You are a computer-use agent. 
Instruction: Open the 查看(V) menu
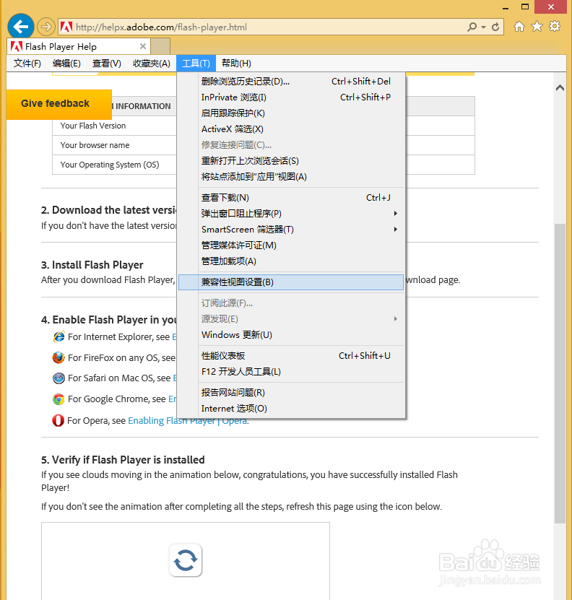click(106, 63)
